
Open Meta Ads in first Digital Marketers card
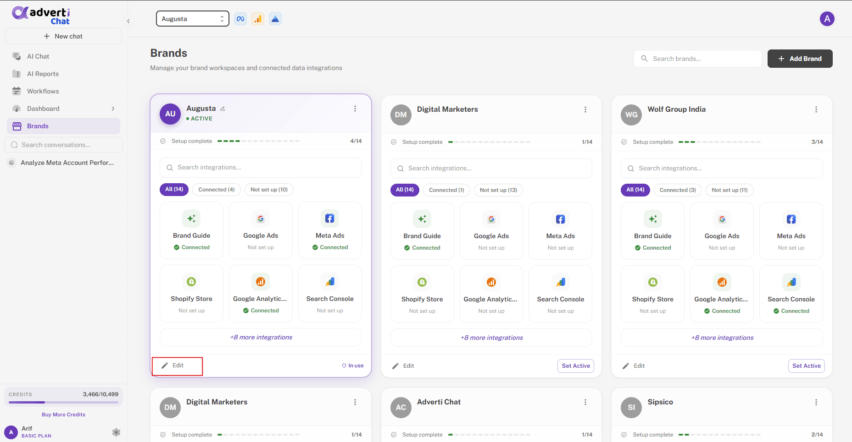(x=561, y=231)
